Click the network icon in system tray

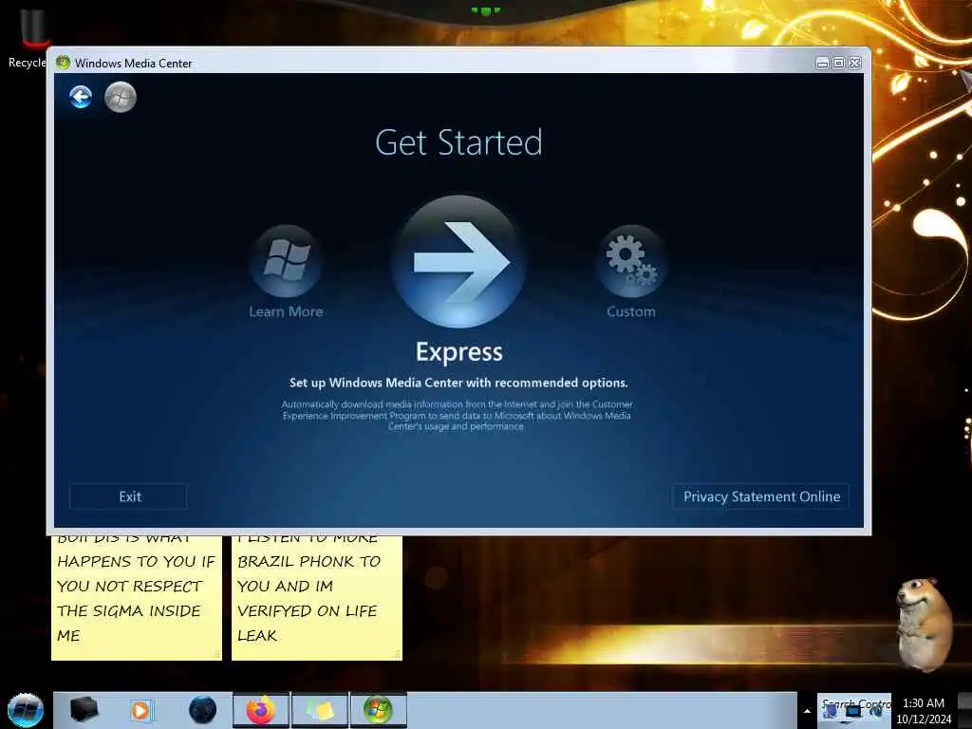853,712
